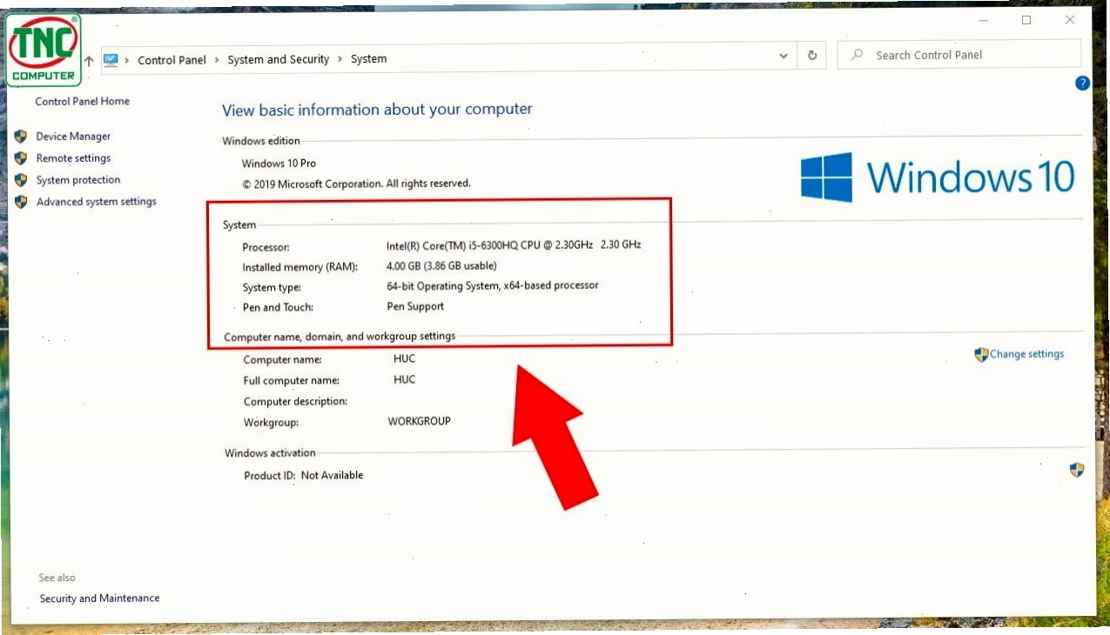This screenshot has width=1110, height=635.
Task: Navigate up one level arrow
Action: (x=89, y=61)
